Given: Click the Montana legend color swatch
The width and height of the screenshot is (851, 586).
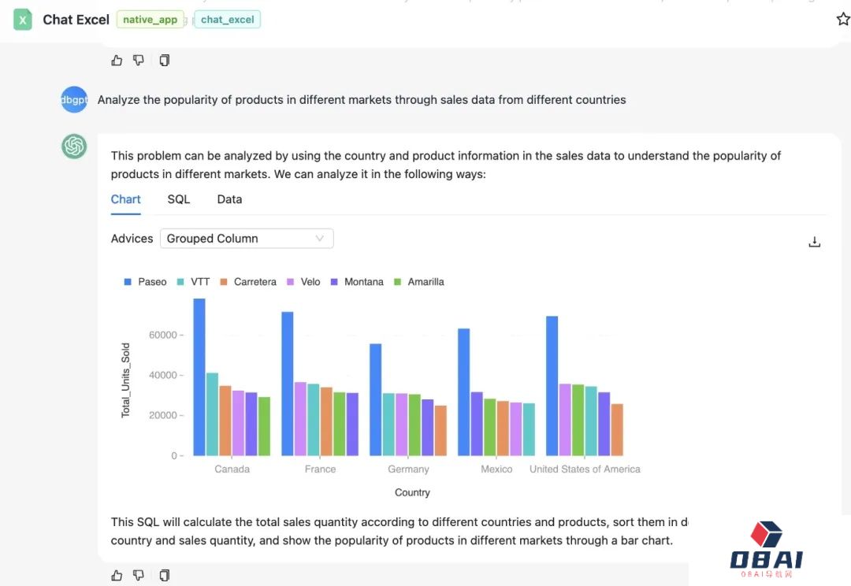Looking at the screenshot, I should click(x=334, y=282).
